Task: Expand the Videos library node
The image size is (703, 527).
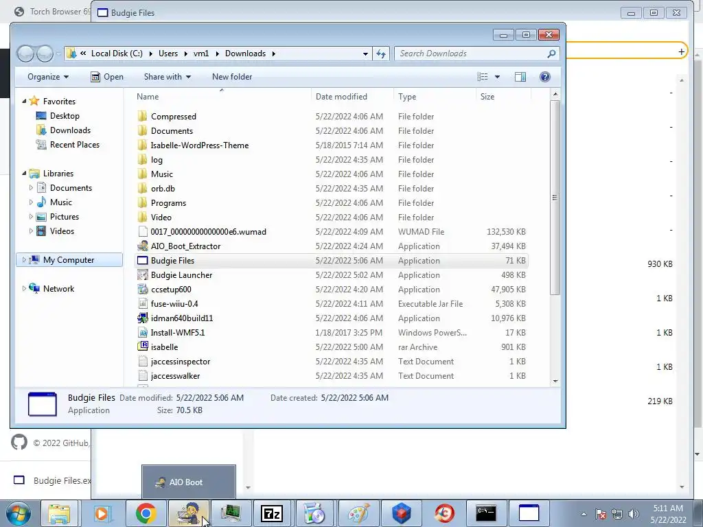Action: pyautogui.click(x=31, y=231)
